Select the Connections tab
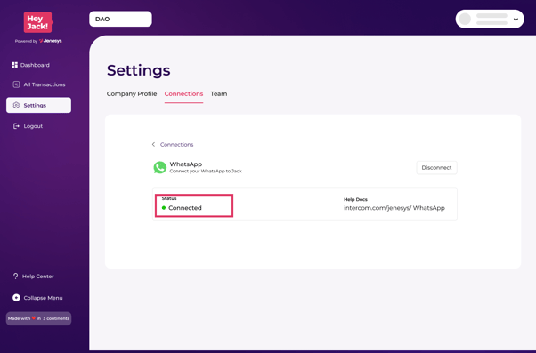The width and height of the screenshot is (536, 353). [x=183, y=93]
